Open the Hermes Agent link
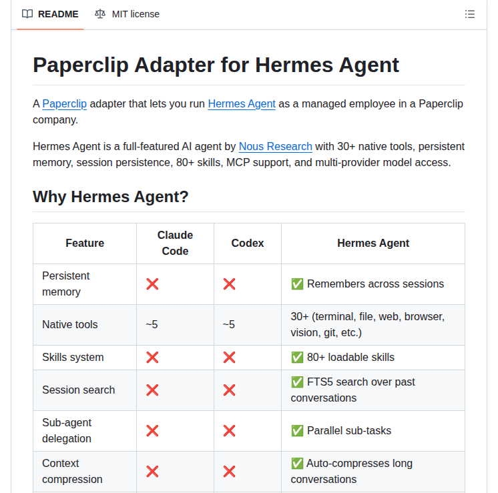498x493 pixels. click(x=242, y=104)
